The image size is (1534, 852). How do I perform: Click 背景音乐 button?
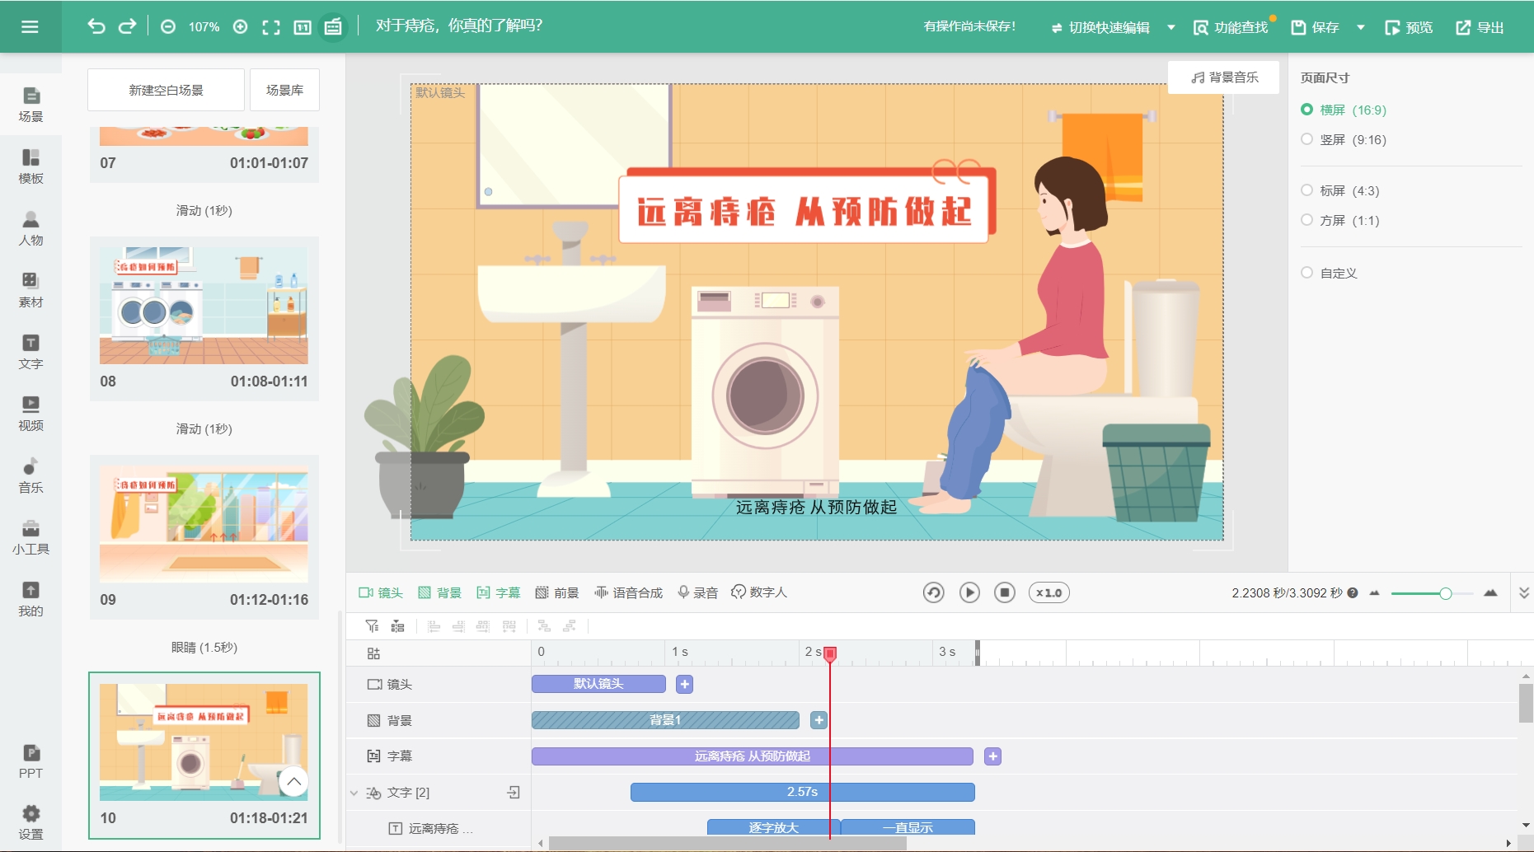point(1224,77)
